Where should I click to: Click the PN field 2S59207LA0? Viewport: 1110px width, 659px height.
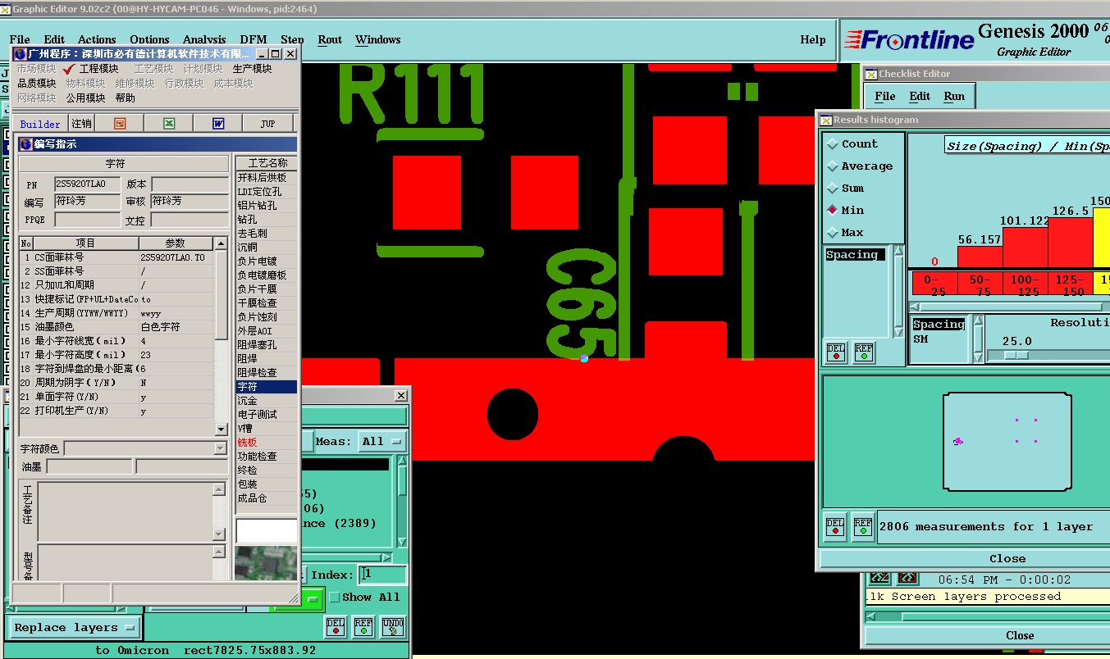pyautogui.click(x=87, y=184)
